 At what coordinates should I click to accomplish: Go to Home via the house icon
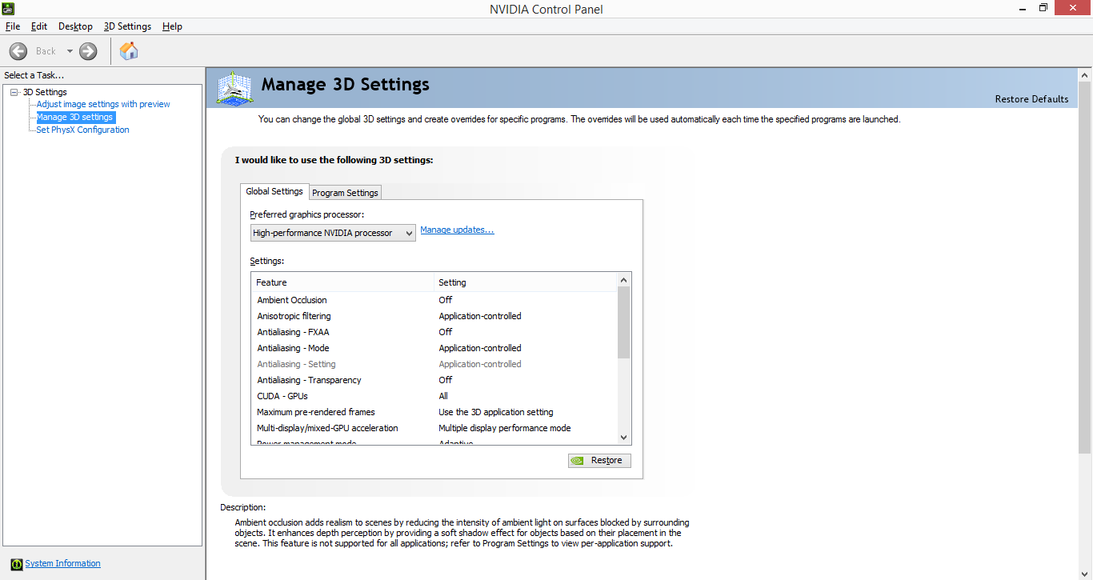click(129, 51)
